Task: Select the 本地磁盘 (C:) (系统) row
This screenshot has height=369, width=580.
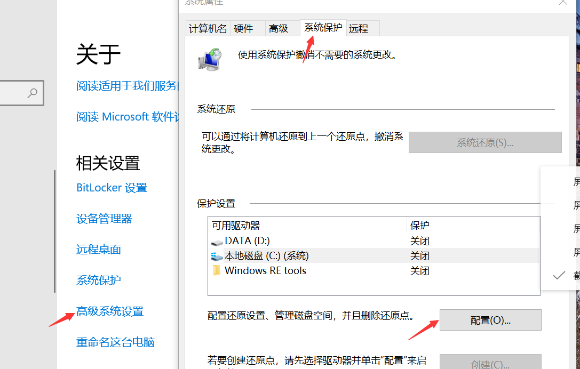Action: [x=374, y=255]
